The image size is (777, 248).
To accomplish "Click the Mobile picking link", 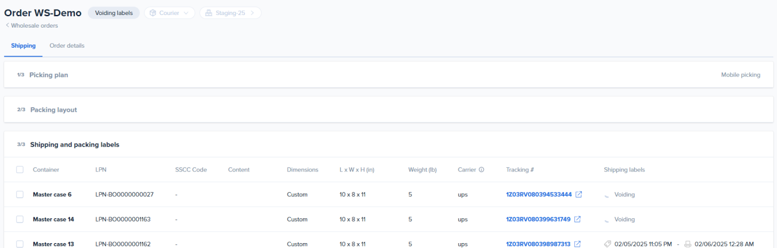I will click(740, 75).
